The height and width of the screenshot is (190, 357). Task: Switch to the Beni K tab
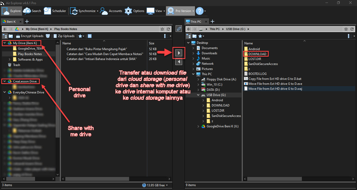[11, 22]
